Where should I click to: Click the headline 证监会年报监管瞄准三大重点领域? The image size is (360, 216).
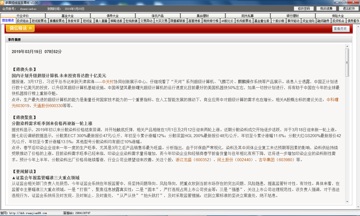pos(45,178)
